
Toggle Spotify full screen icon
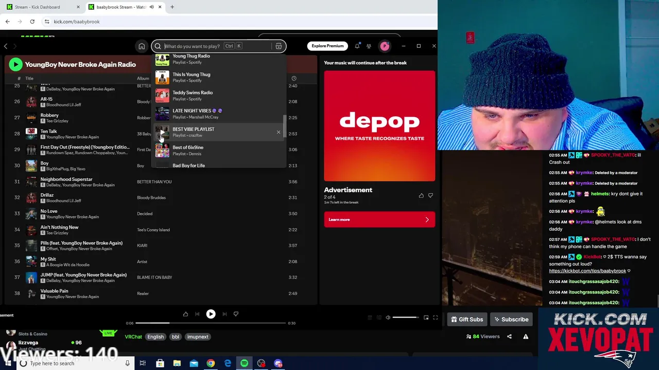click(435, 318)
